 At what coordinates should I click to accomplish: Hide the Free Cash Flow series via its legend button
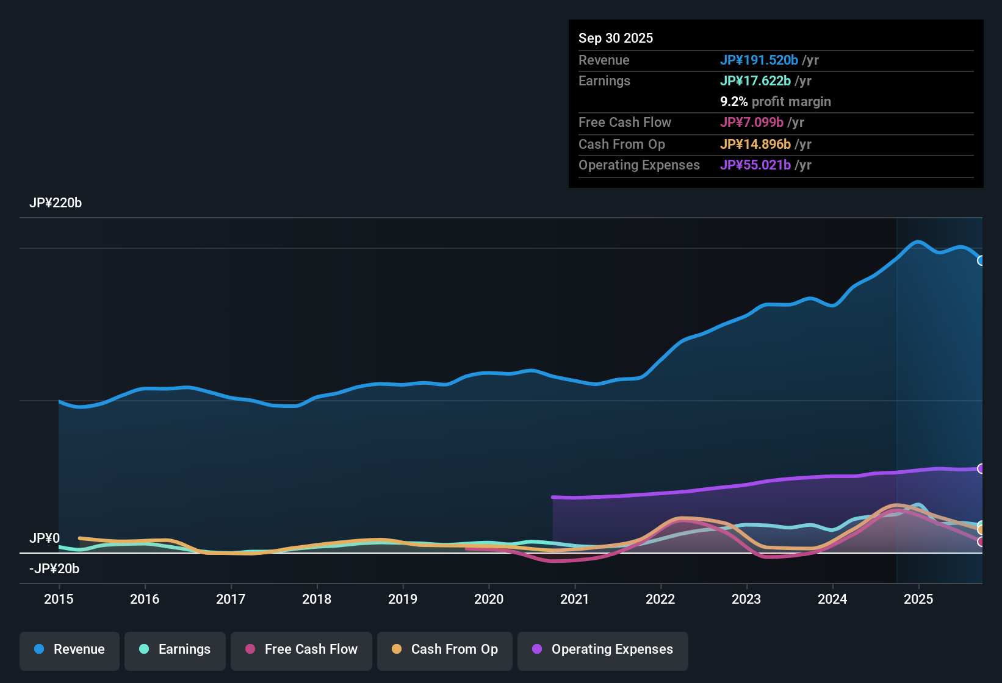(x=301, y=649)
